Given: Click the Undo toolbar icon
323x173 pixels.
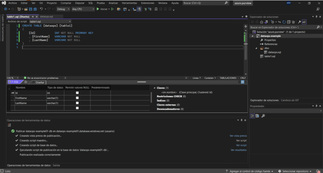Looking at the screenshot, I should (41, 9).
